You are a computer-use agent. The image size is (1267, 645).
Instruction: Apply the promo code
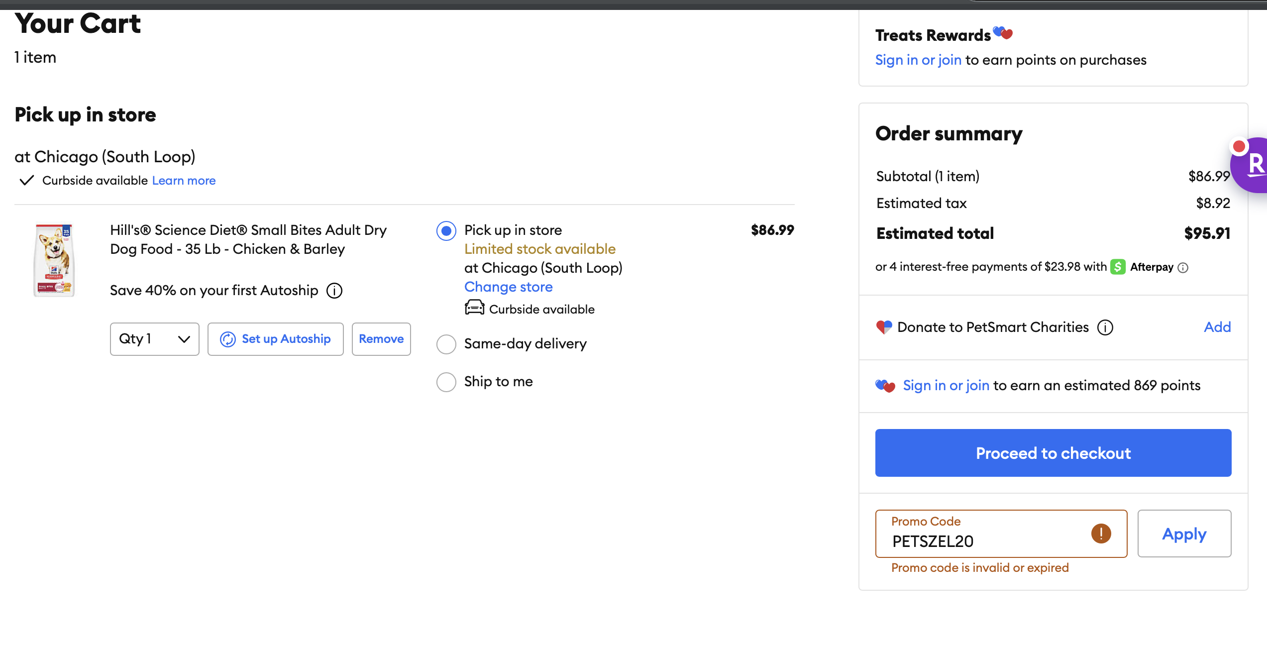coord(1184,534)
